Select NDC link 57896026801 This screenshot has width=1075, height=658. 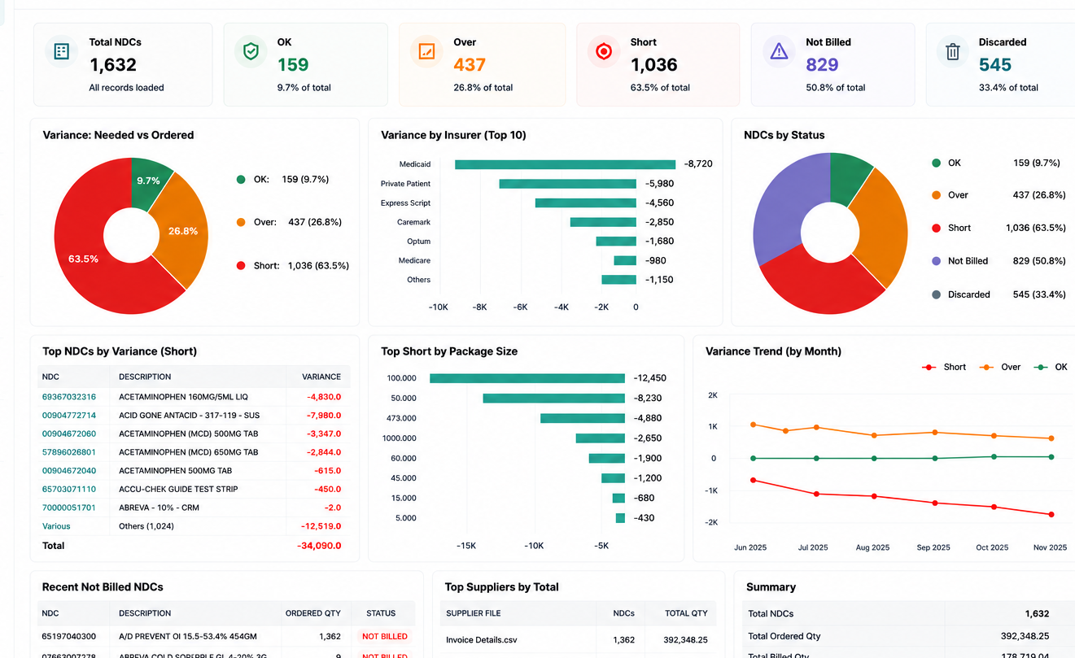point(69,452)
